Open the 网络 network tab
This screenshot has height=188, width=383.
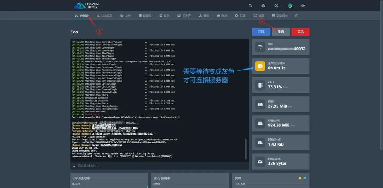coord(222,15)
